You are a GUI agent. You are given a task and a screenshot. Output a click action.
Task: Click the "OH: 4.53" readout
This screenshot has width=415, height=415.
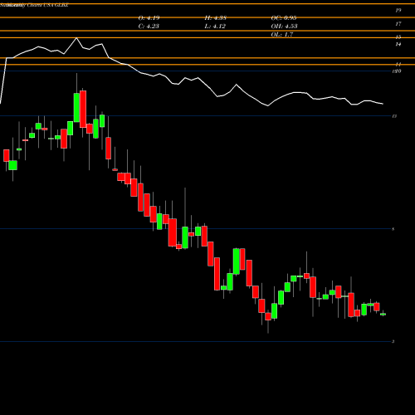click(x=284, y=27)
